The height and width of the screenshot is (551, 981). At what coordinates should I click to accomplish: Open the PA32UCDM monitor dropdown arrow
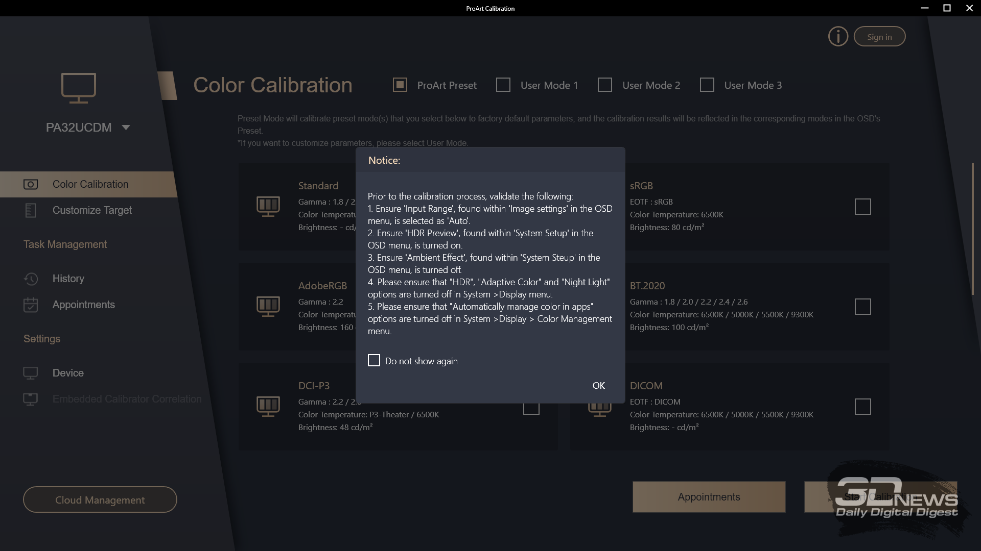pyautogui.click(x=126, y=128)
